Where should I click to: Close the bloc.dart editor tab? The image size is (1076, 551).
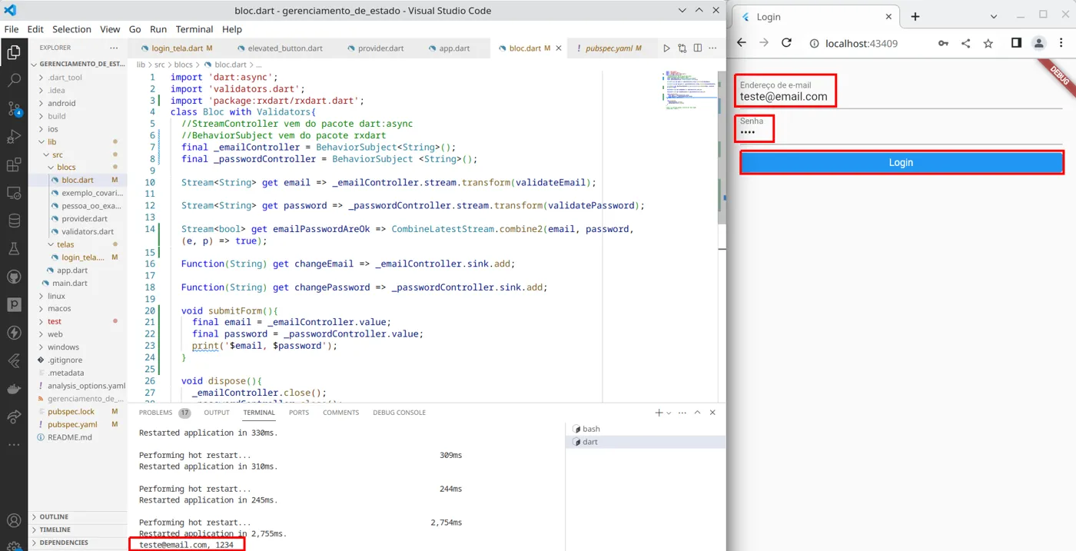point(559,48)
